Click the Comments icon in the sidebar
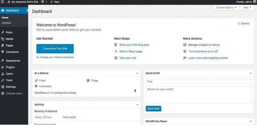This screenshot has height=128, width=257. coord(3,52)
